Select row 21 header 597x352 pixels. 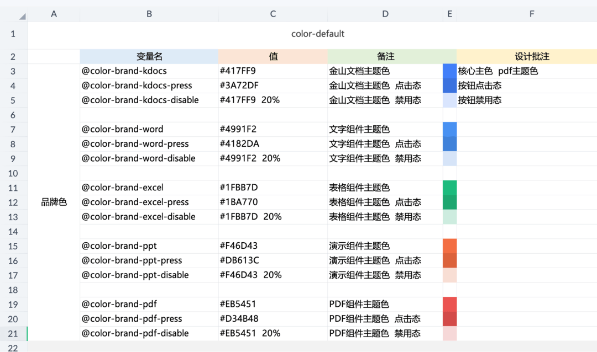[13, 333]
